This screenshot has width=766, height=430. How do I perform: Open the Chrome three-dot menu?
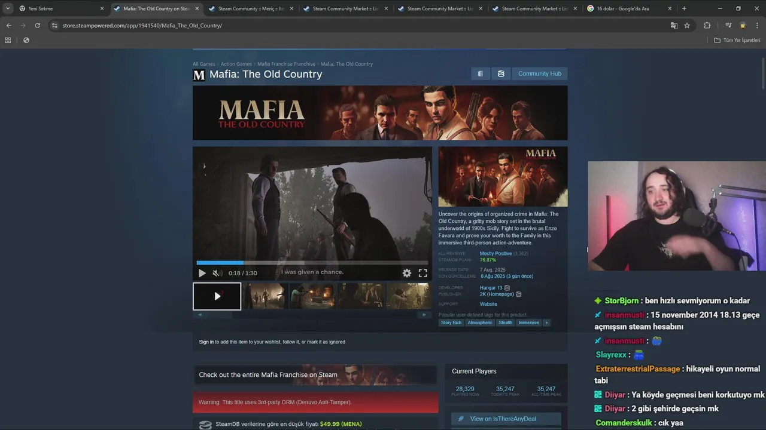pyautogui.click(x=757, y=26)
